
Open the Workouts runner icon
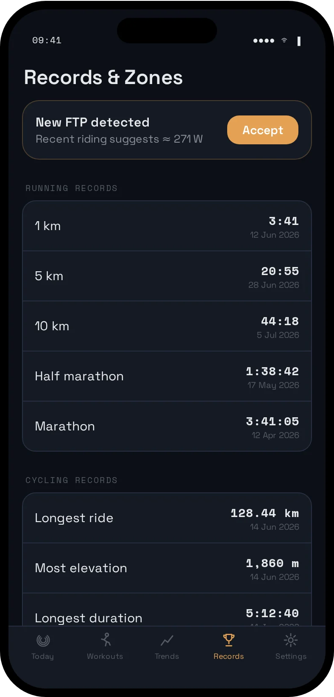click(x=106, y=640)
